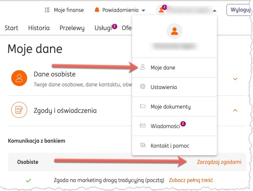Click Zarządzaj zgodami link

(219, 162)
